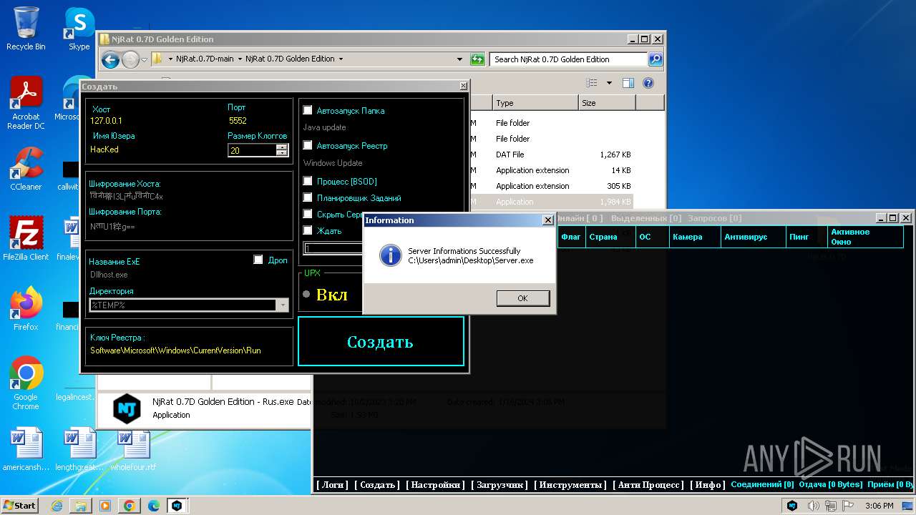
Task: Click the network tray icon
Action: [x=831, y=506]
